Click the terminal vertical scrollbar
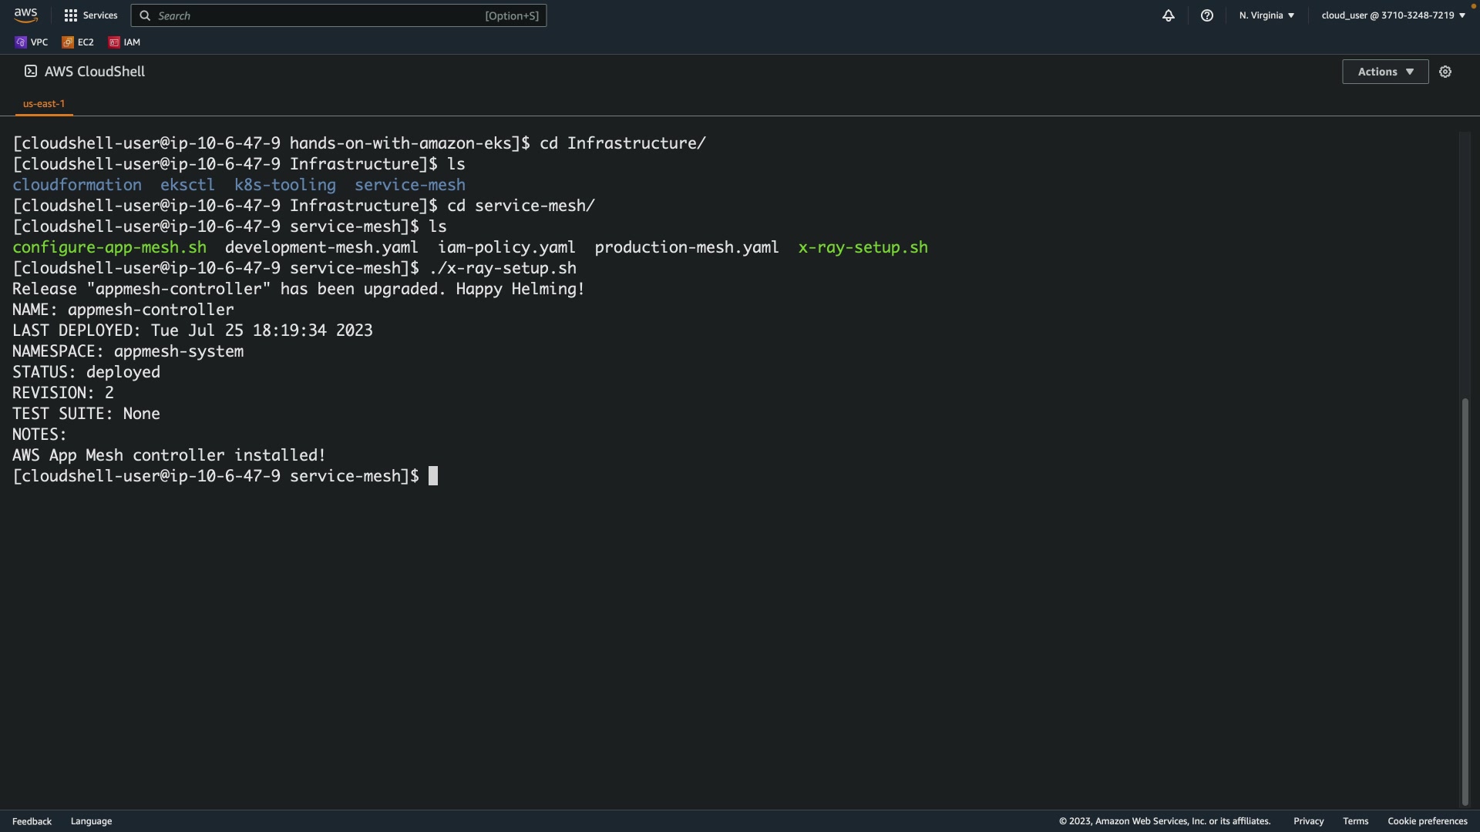The image size is (1480, 832). (1465, 601)
